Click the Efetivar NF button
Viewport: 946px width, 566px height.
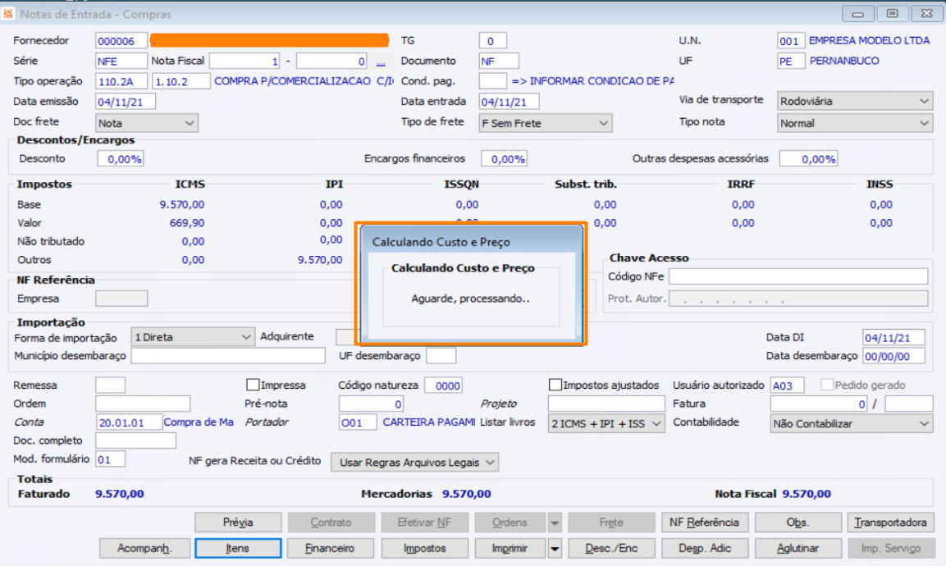425,523
